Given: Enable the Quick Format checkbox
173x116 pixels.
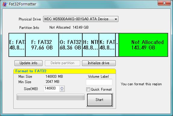Looking at the screenshot, I should pos(88,89).
